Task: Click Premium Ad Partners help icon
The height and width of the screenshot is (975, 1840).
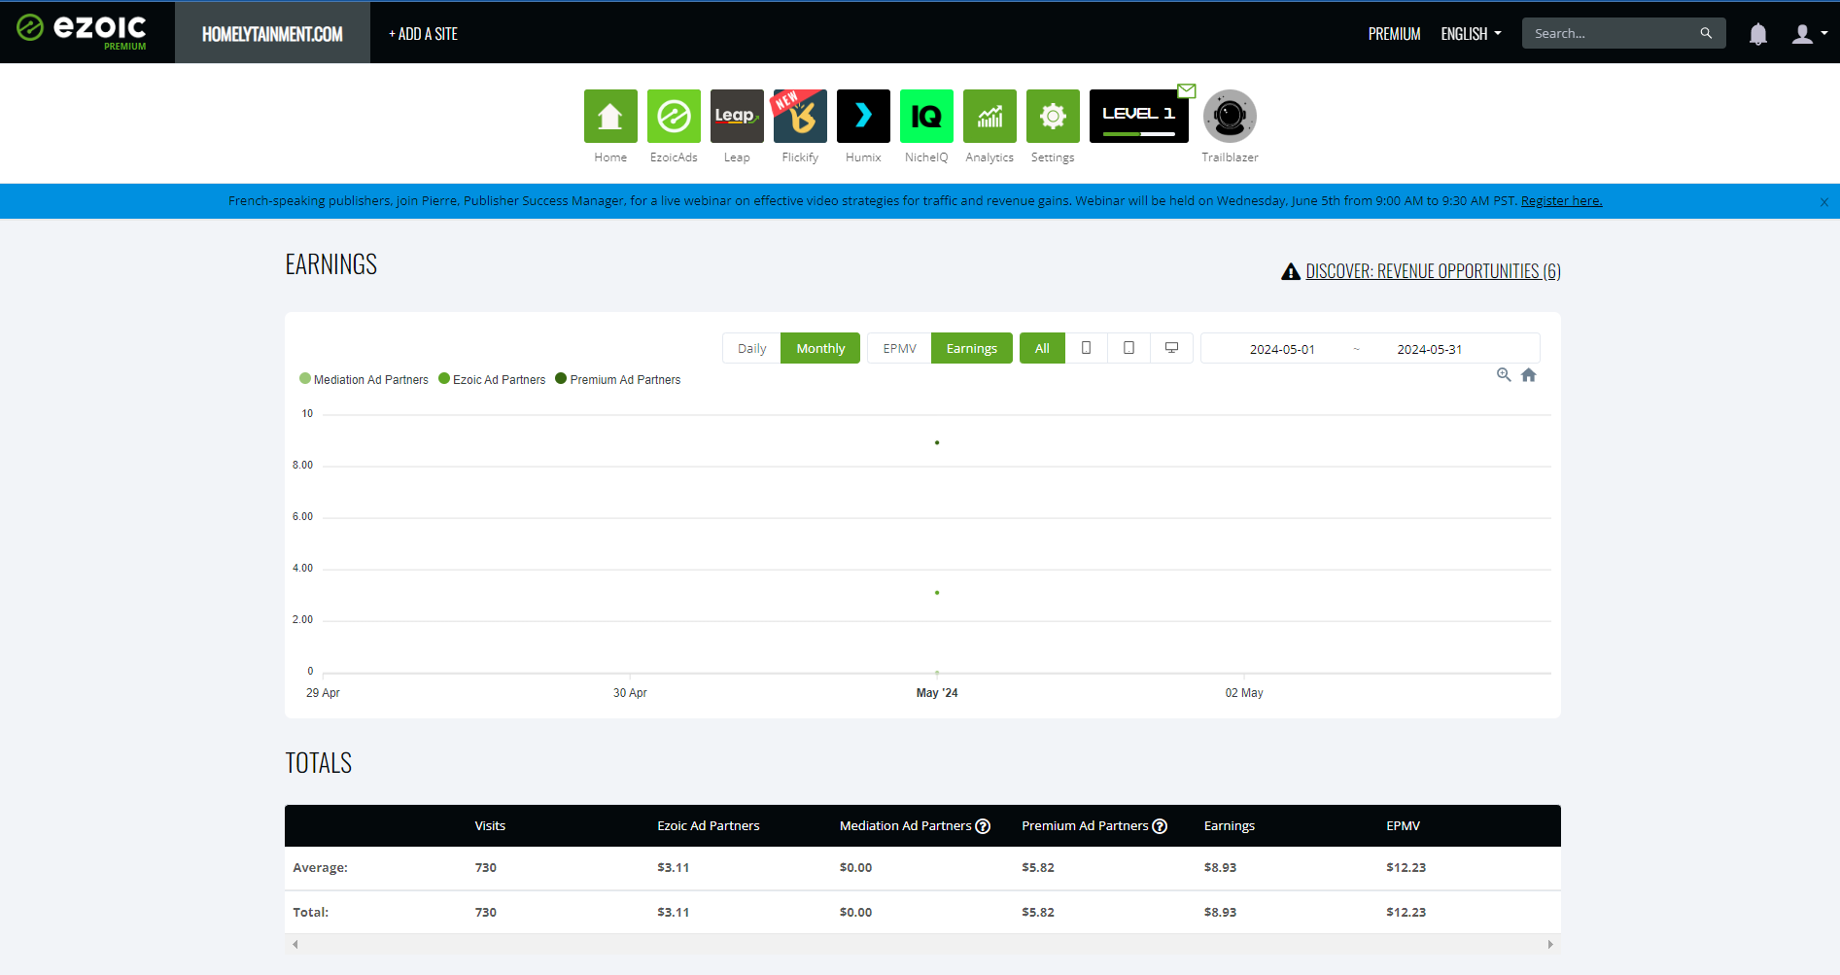Action: click(1160, 826)
